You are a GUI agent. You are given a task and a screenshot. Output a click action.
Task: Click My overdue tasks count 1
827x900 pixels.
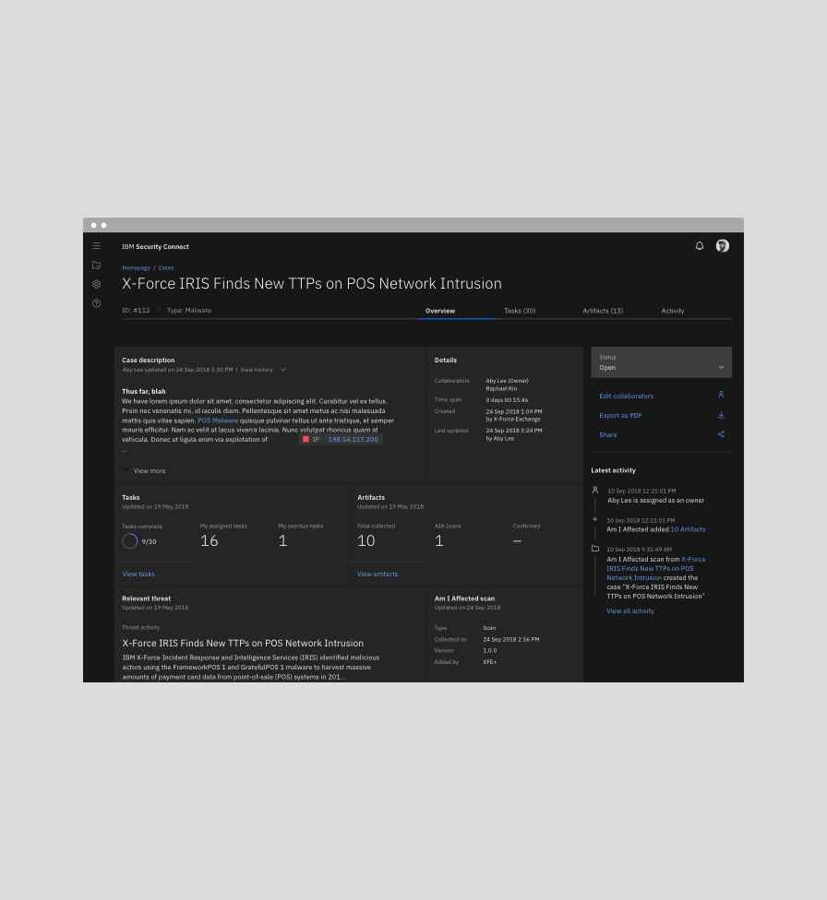pyautogui.click(x=282, y=540)
